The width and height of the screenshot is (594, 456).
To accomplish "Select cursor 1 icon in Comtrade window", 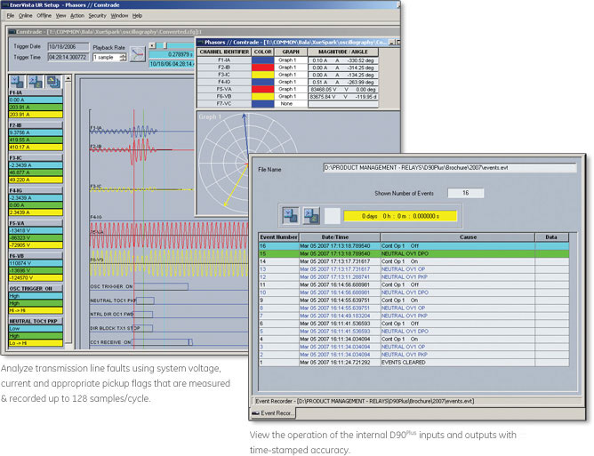I will pos(17,81).
